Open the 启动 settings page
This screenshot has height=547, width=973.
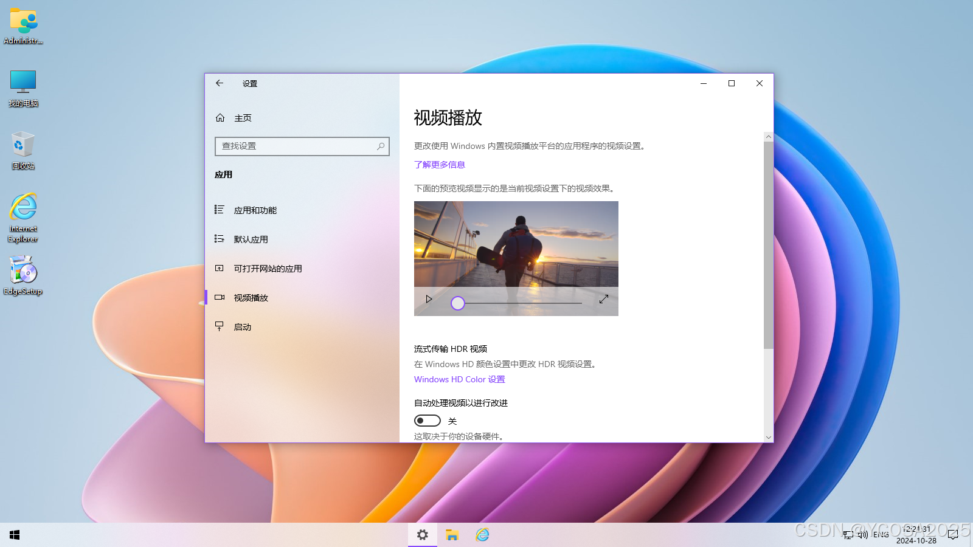click(302, 327)
